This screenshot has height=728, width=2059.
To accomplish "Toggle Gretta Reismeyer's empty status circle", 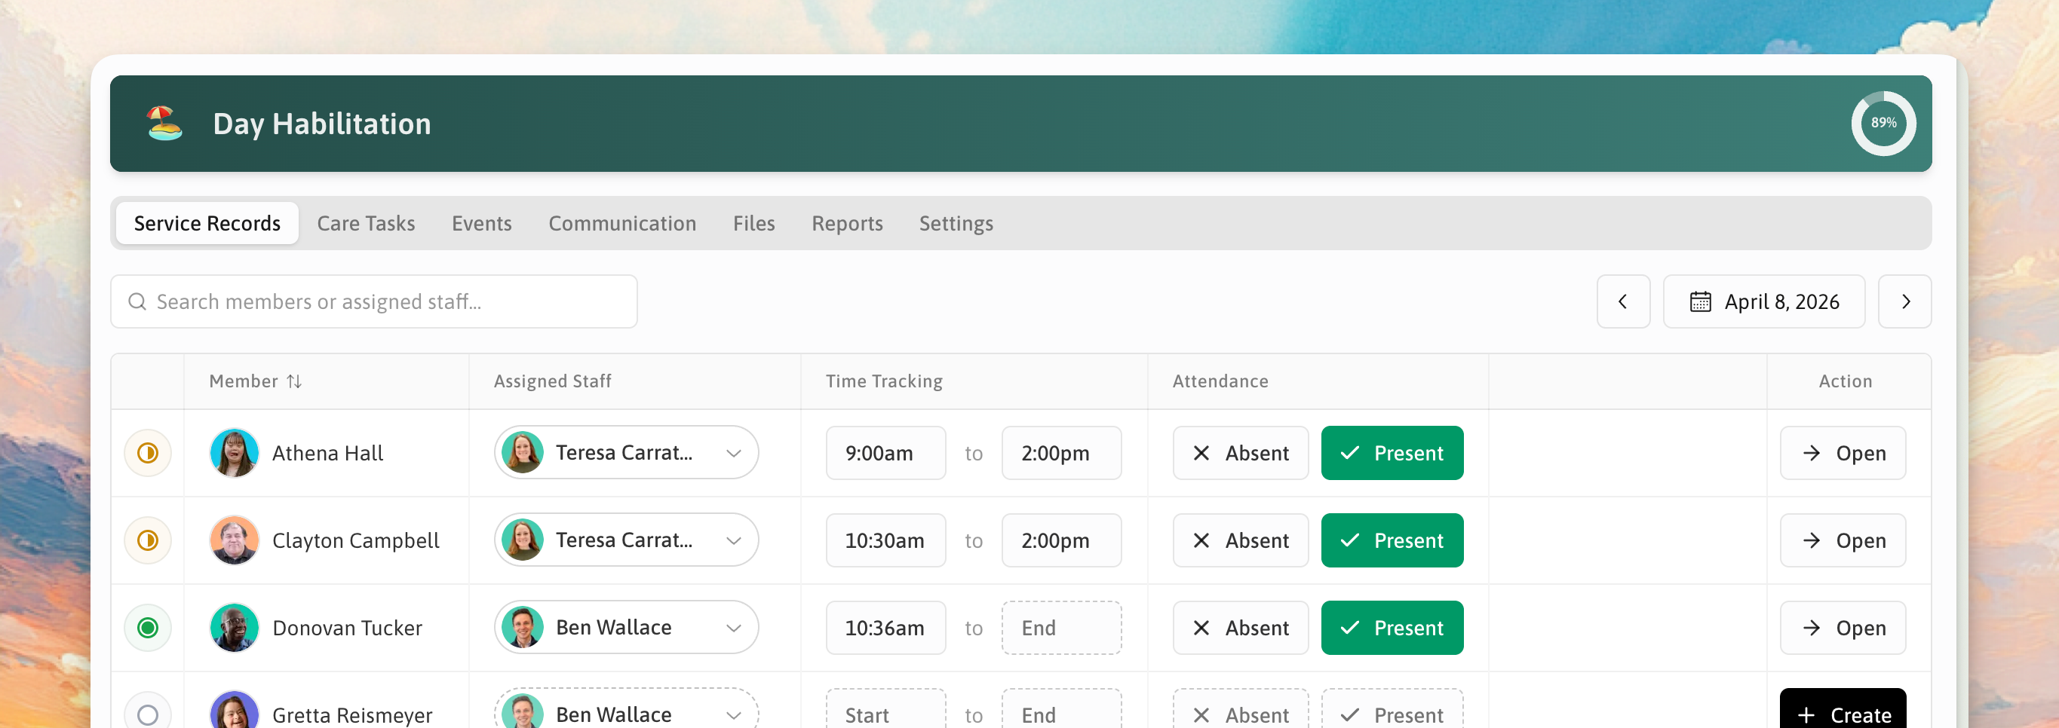I will click(148, 715).
